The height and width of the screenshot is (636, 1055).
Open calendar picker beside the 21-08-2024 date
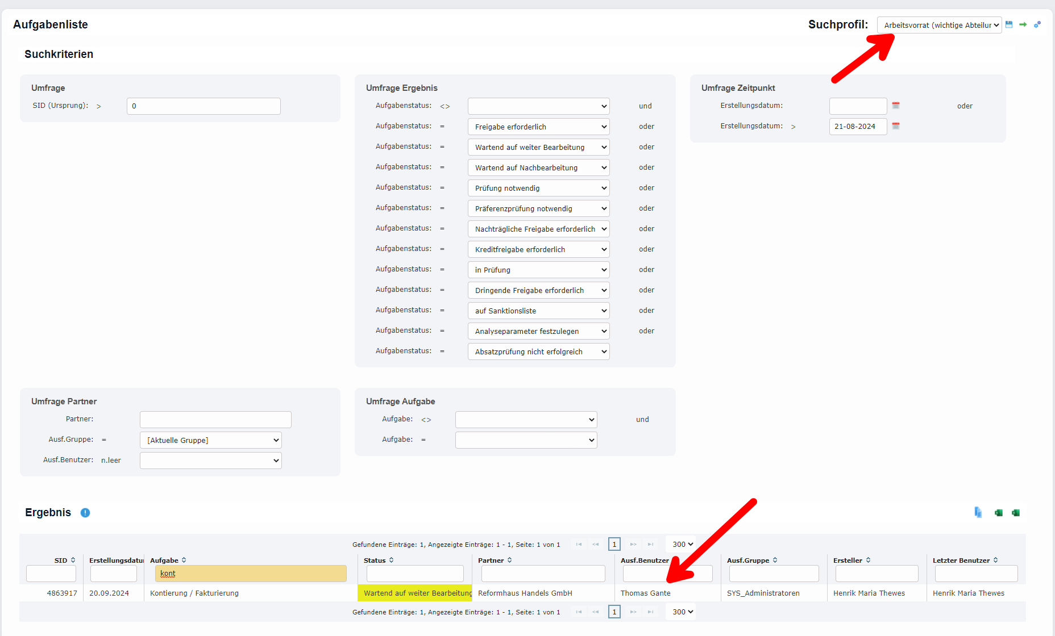coord(896,126)
